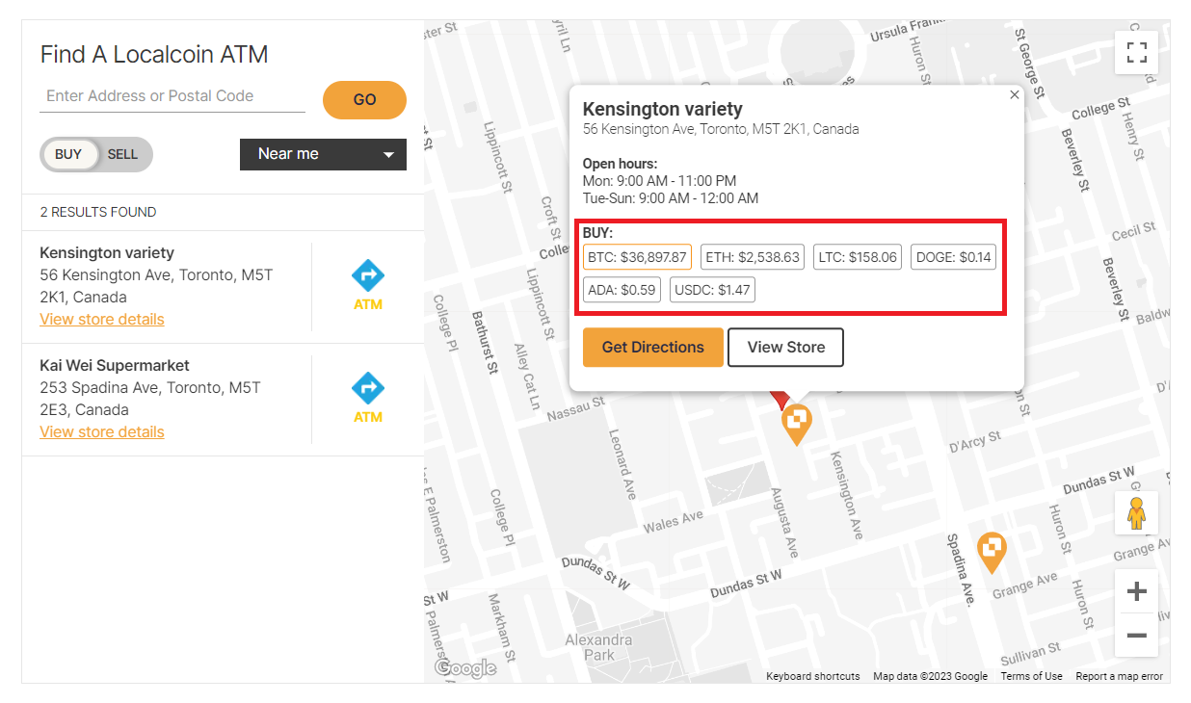Toggle map fullscreen view

pyautogui.click(x=1136, y=52)
